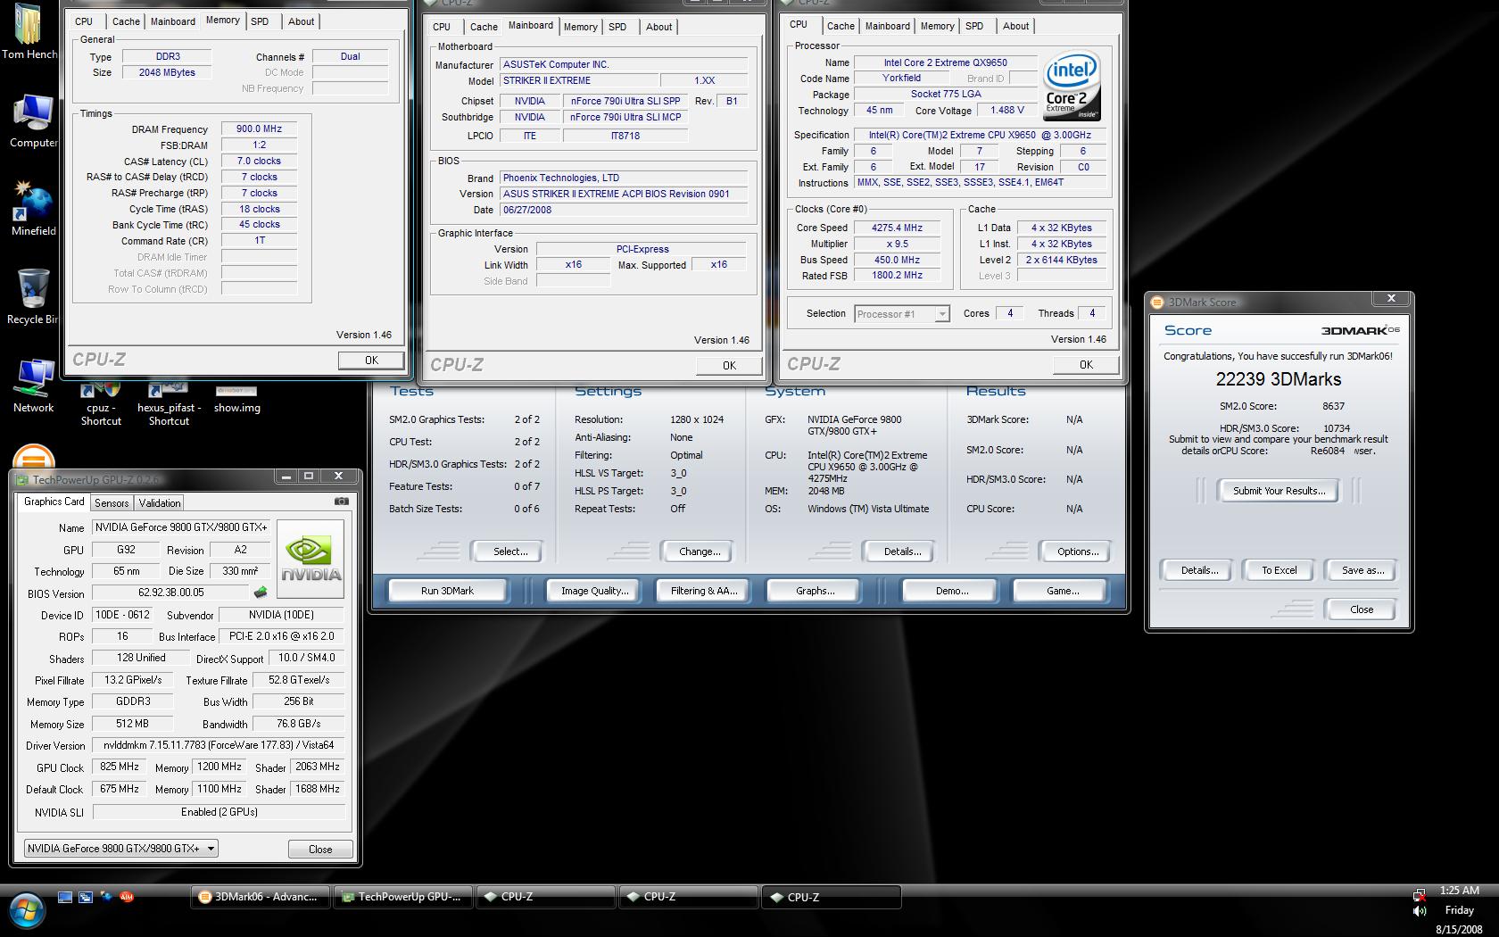Click Options... under Results
The height and width of the screenshot is (937, 1499).
pyautogui.click(x=1078, y=551)
